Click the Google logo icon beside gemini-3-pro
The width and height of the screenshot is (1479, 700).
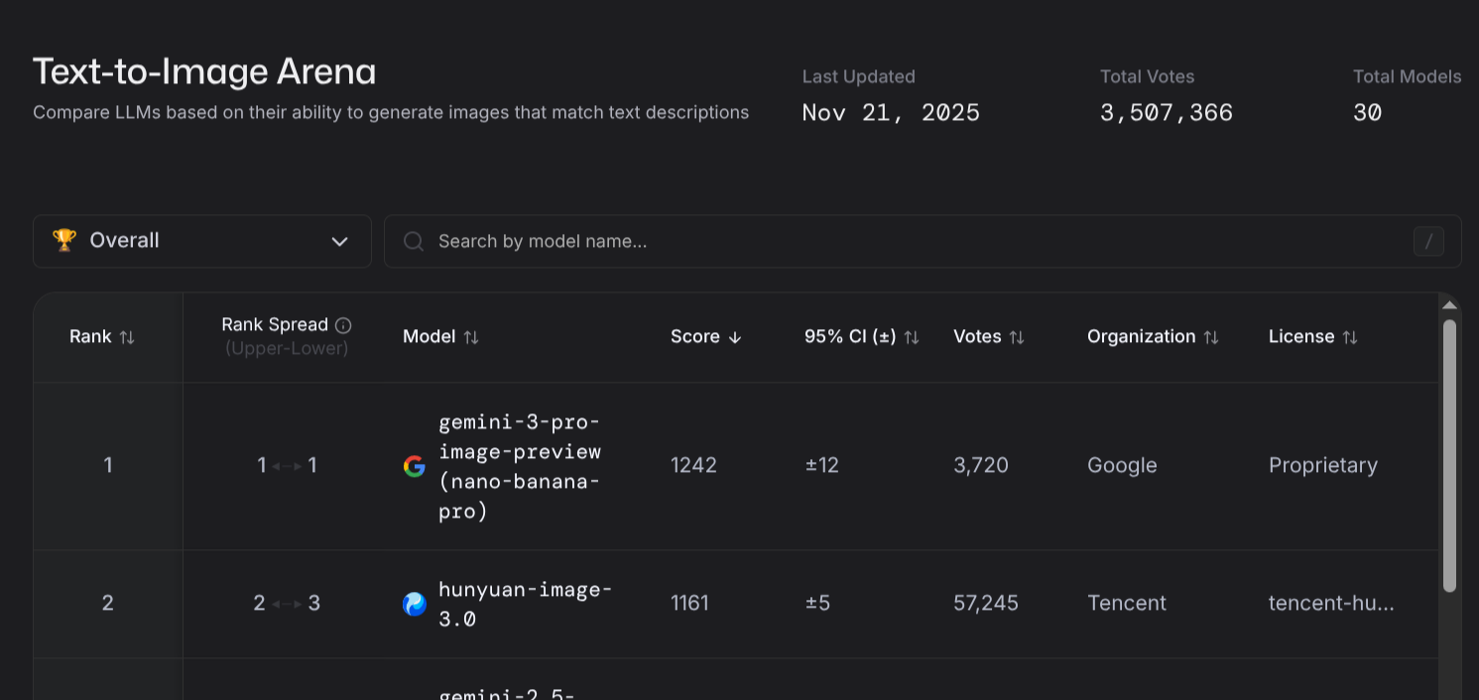point(415,466)
